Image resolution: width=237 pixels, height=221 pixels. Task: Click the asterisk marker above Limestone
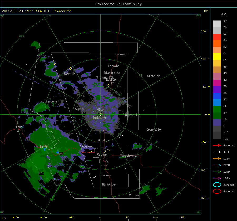click(50, 99)
